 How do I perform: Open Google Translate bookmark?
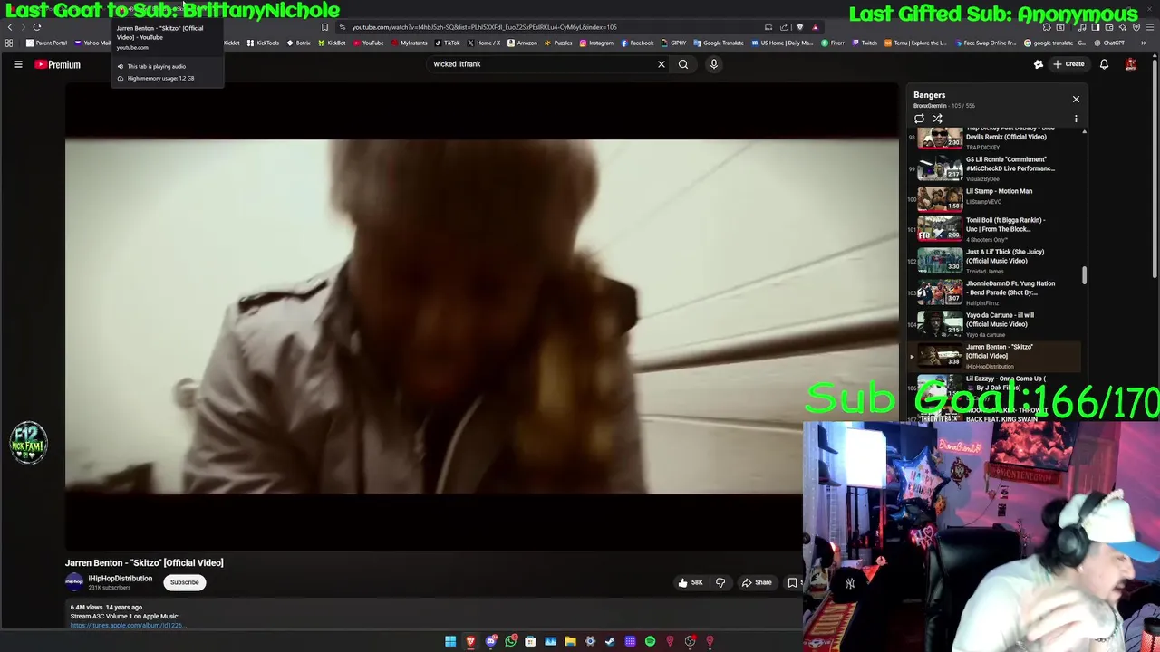coord(719,43)
